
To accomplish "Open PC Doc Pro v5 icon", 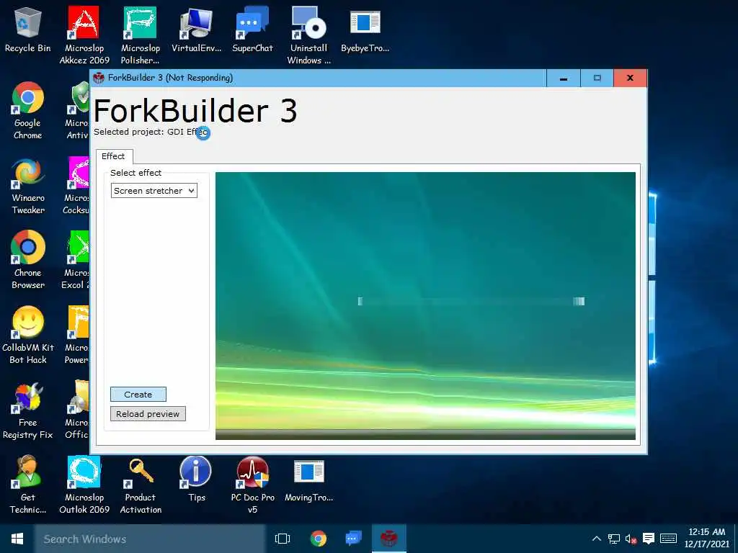I will (253, 485).
